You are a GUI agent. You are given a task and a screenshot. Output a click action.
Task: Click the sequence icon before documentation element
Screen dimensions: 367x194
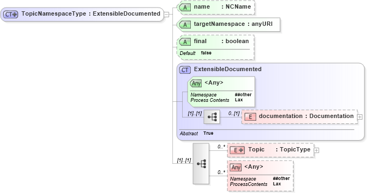[212, 117]
